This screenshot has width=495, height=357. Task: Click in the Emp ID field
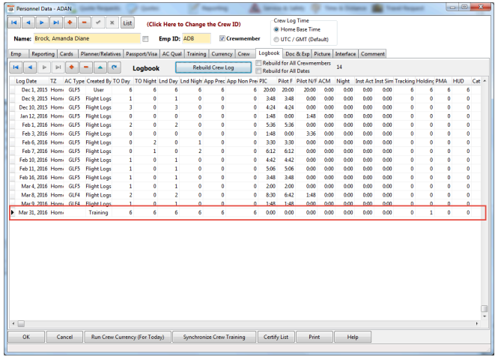(196, 38)
